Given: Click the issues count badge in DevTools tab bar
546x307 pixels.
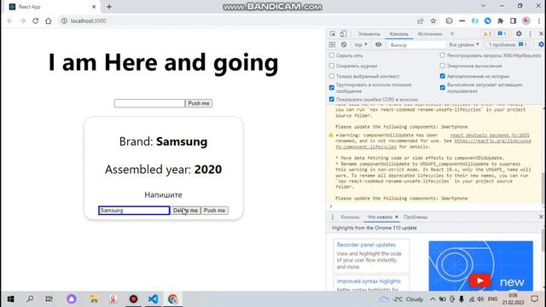Looking at the screenshot, I should pyautogui.click(x=502, y=34).
